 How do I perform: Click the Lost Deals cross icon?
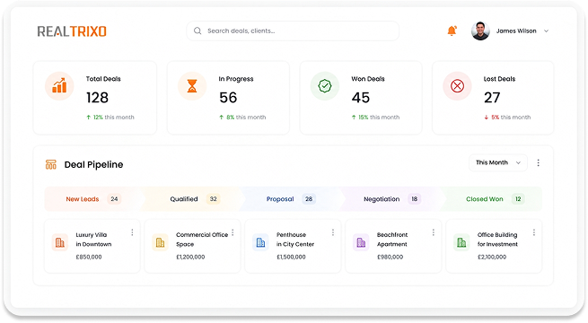click(x=457, y=86)
